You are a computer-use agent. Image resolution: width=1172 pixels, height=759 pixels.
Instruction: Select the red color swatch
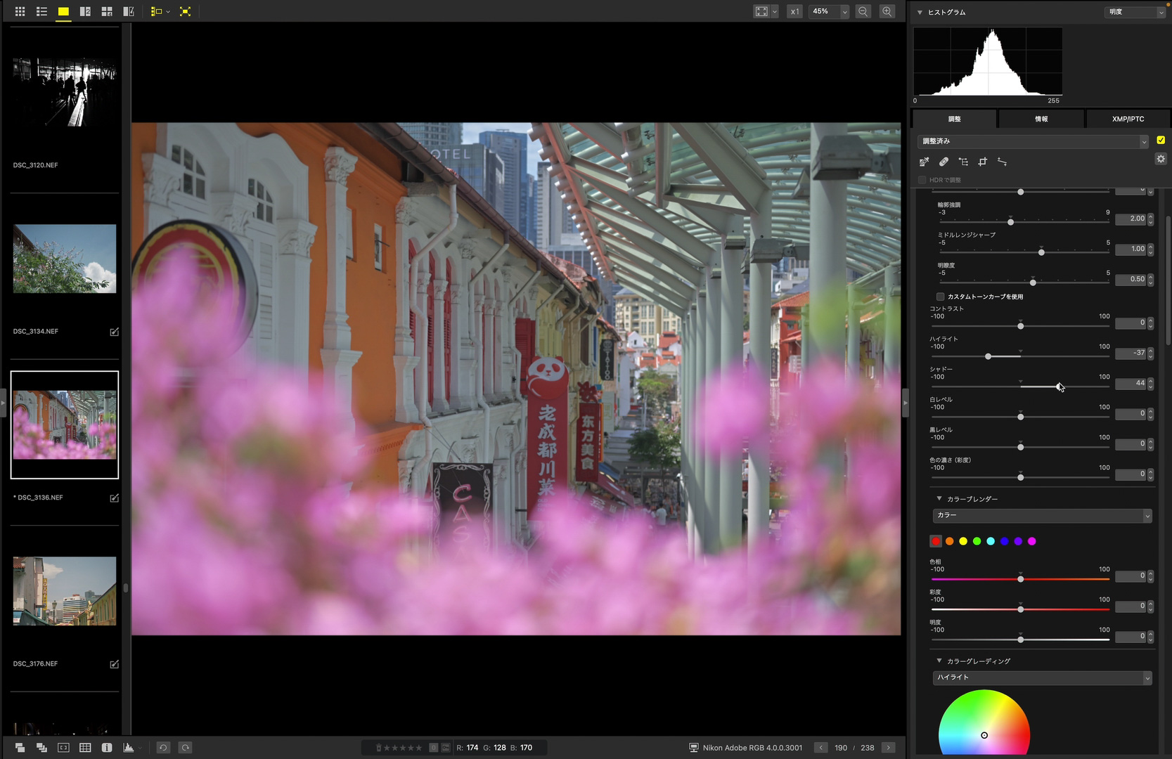936,541
